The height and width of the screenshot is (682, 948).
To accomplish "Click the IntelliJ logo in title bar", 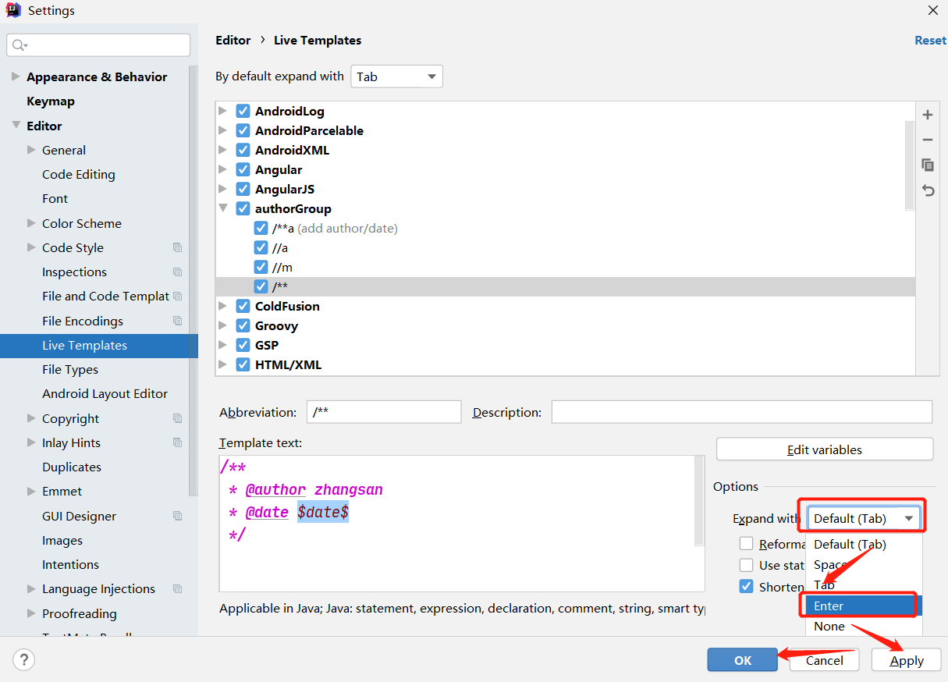I will click(x=13, y=11).
